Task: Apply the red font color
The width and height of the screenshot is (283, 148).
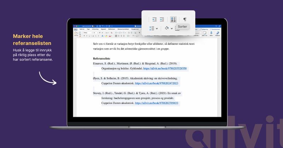Action: point(110,36)
